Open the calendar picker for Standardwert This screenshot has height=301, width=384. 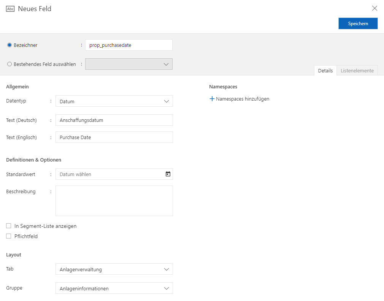coord(167,174)
